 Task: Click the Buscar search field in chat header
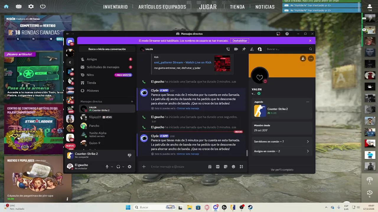pyautogui.click(x=289, y=49)
